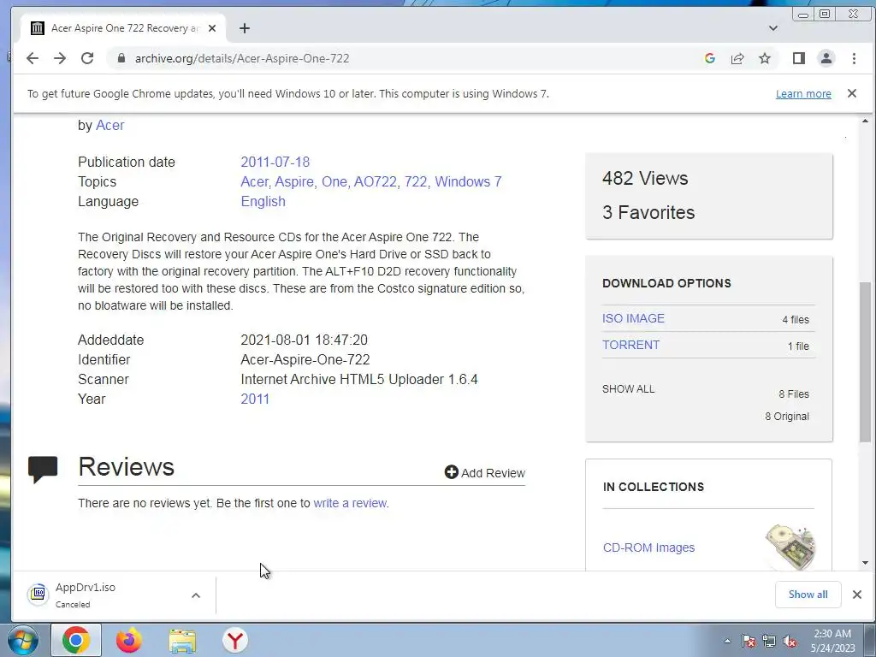Click the 722 topic link
This screenshot has width=876, height=657.
pos(417,181)
